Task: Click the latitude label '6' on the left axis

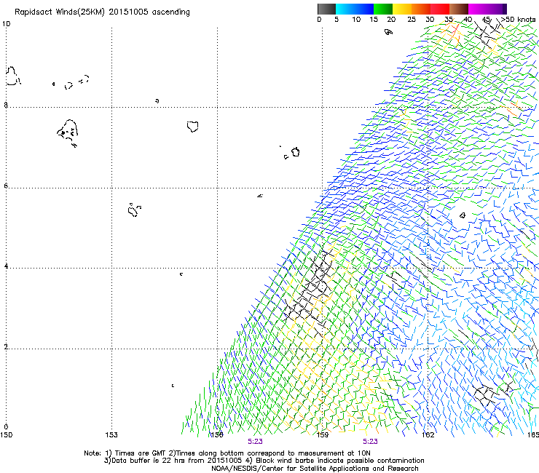Action: pos(6,186)
